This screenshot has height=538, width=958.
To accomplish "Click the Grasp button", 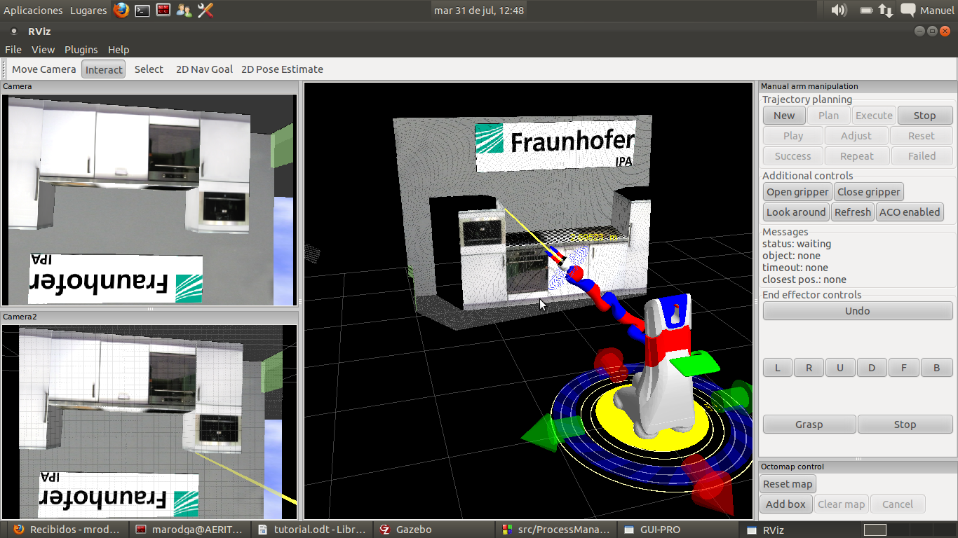I will [x=809, y=425].
